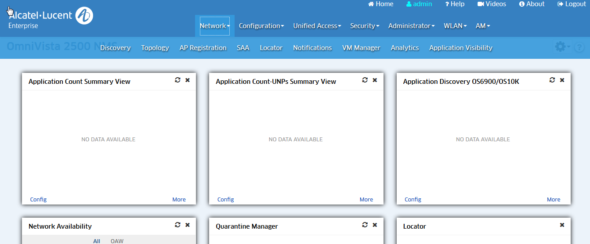Refresh Application Discovery OS6900/OS10K widget
The image size is (590, 244).
pyautogui.click(x=552, y=80)
